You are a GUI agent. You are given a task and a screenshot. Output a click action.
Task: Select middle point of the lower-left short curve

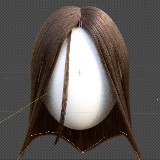click(x=41, y=133)
